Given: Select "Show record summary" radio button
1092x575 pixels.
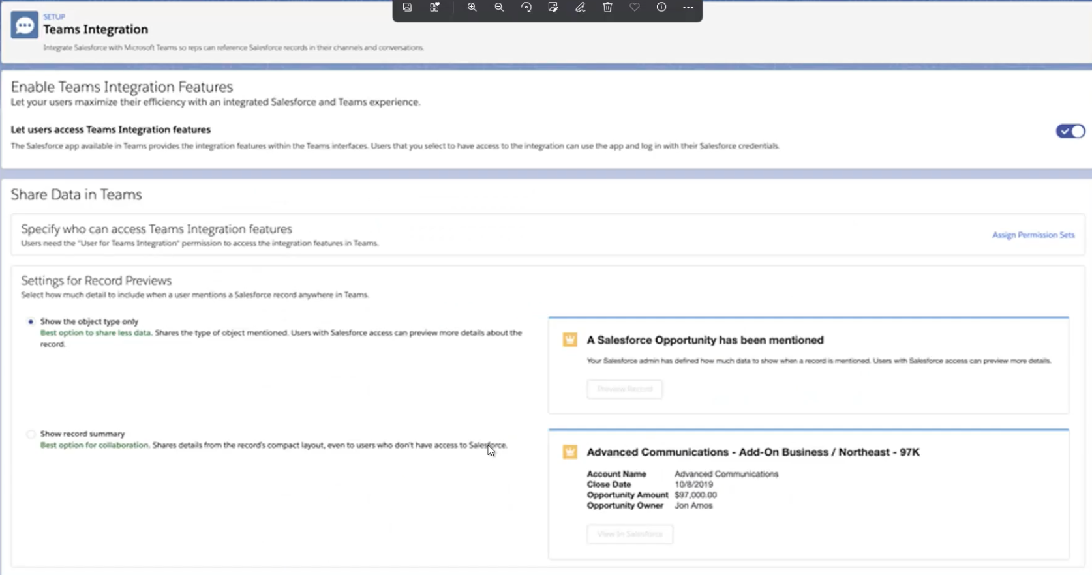Looking at the screenshot, I should click(31, 434).
